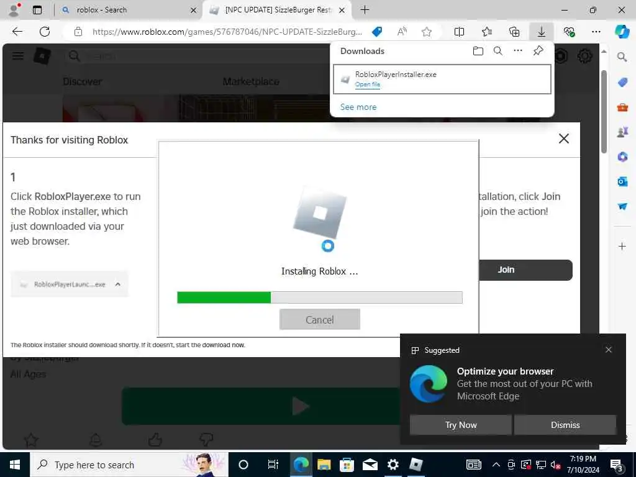636x477 pixels.
Task: Click the Roblox logo home icon
Action: [x=42, y=56]
